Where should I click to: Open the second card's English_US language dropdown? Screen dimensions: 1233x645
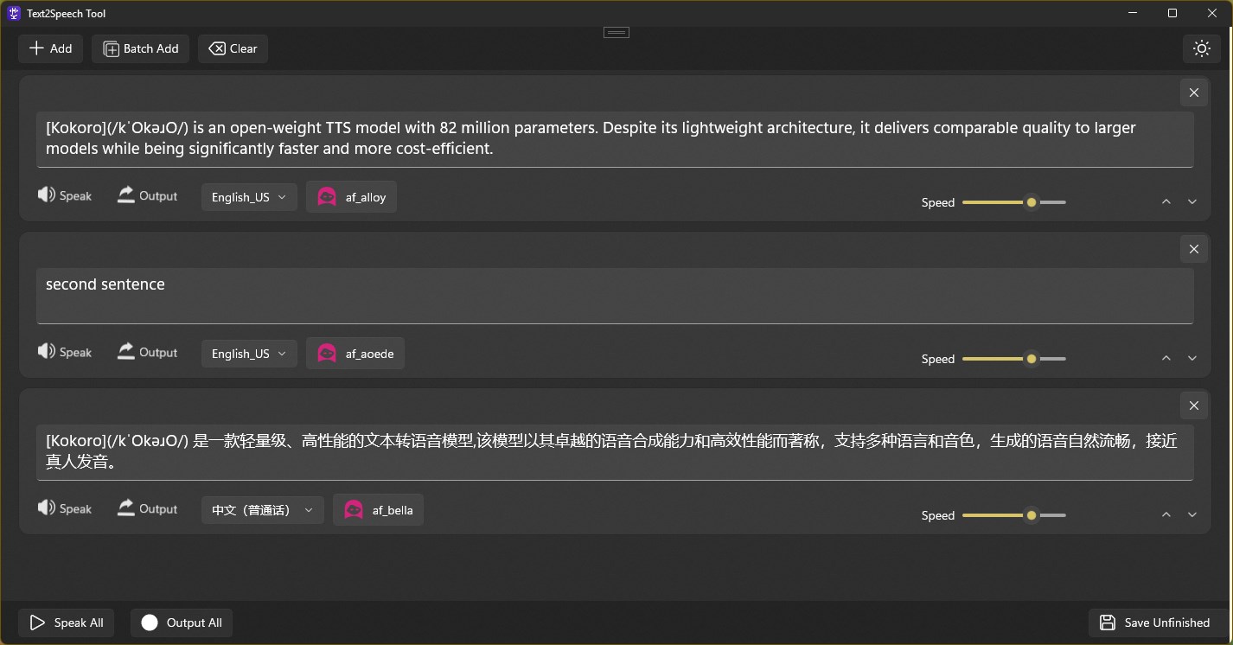pos(248,353)
